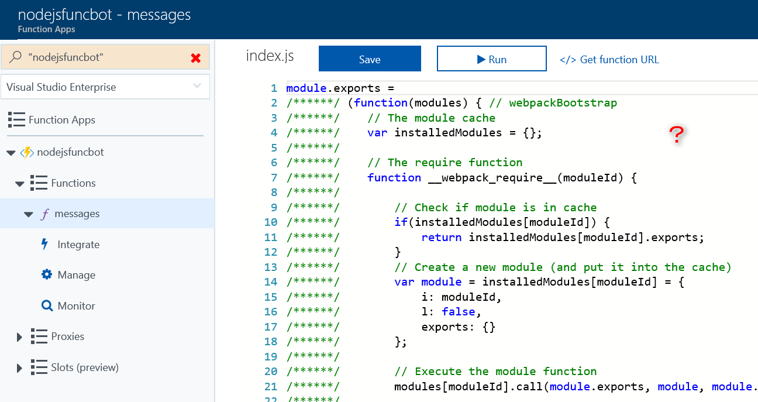Viewport: 758px width, 402px height.
Task: Click the Function Apps list icon
Action: click(x=16, y=120)
